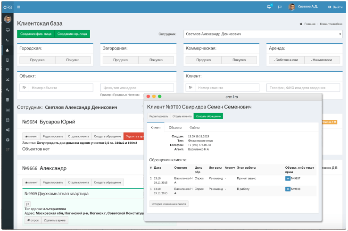
Task: Click Отдать клиента for client №9666
Action: [x=79, y=182]
